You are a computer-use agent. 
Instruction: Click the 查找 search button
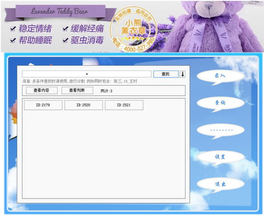coord(166,74)
